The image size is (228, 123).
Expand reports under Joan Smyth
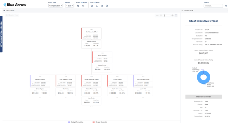click(x=91, y=107)
